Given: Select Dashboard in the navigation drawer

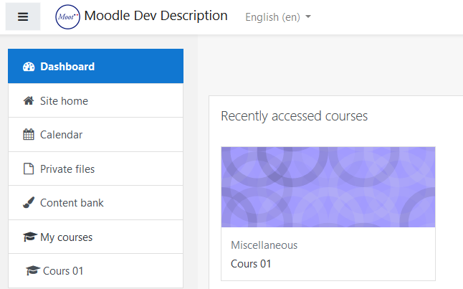Looking at the screenshot, I should pos(95,66).
